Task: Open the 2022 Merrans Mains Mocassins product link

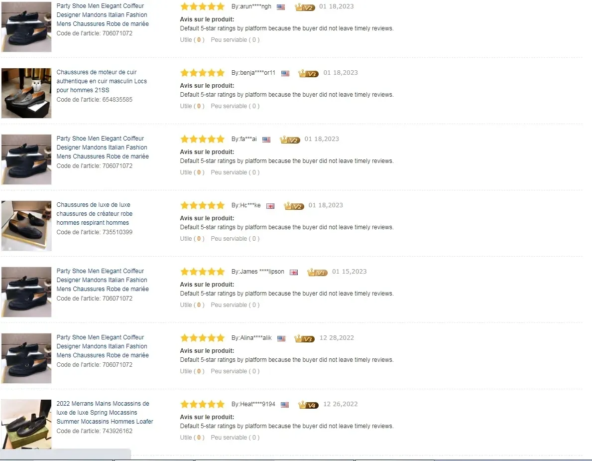Action: tap(105, 412)
